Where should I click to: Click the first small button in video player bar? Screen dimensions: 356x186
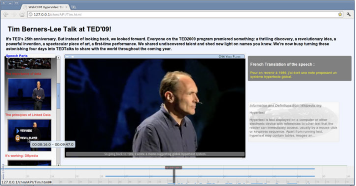click(67, 56)
